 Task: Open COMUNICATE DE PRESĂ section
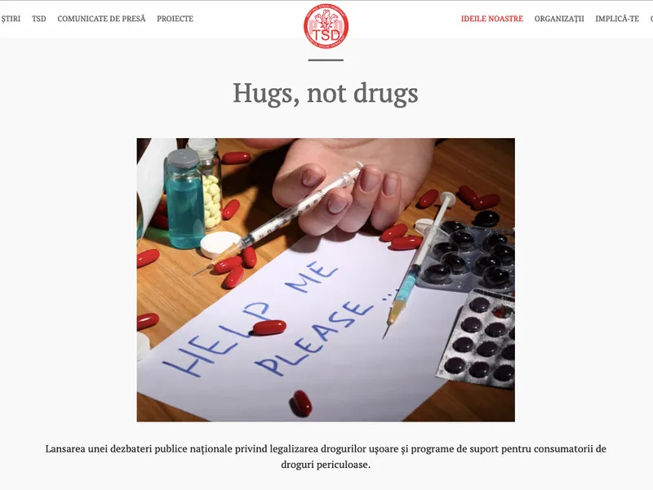[101, 19]
